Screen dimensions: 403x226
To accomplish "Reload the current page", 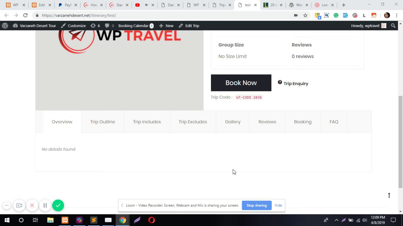I will (25, 15).
